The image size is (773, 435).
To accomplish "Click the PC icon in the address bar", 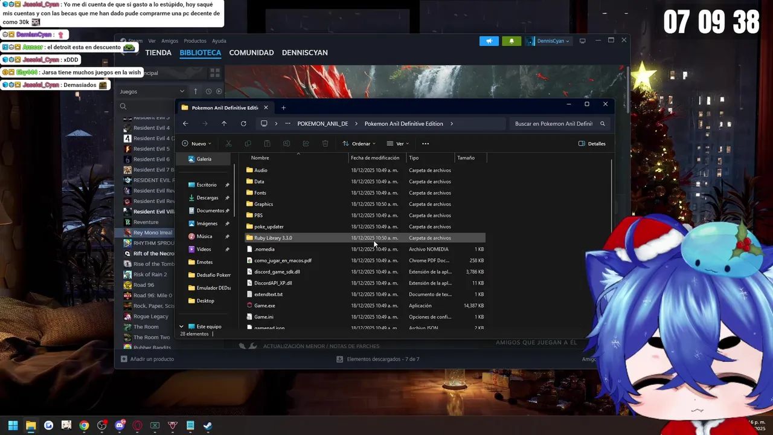I will coord(264,123).
